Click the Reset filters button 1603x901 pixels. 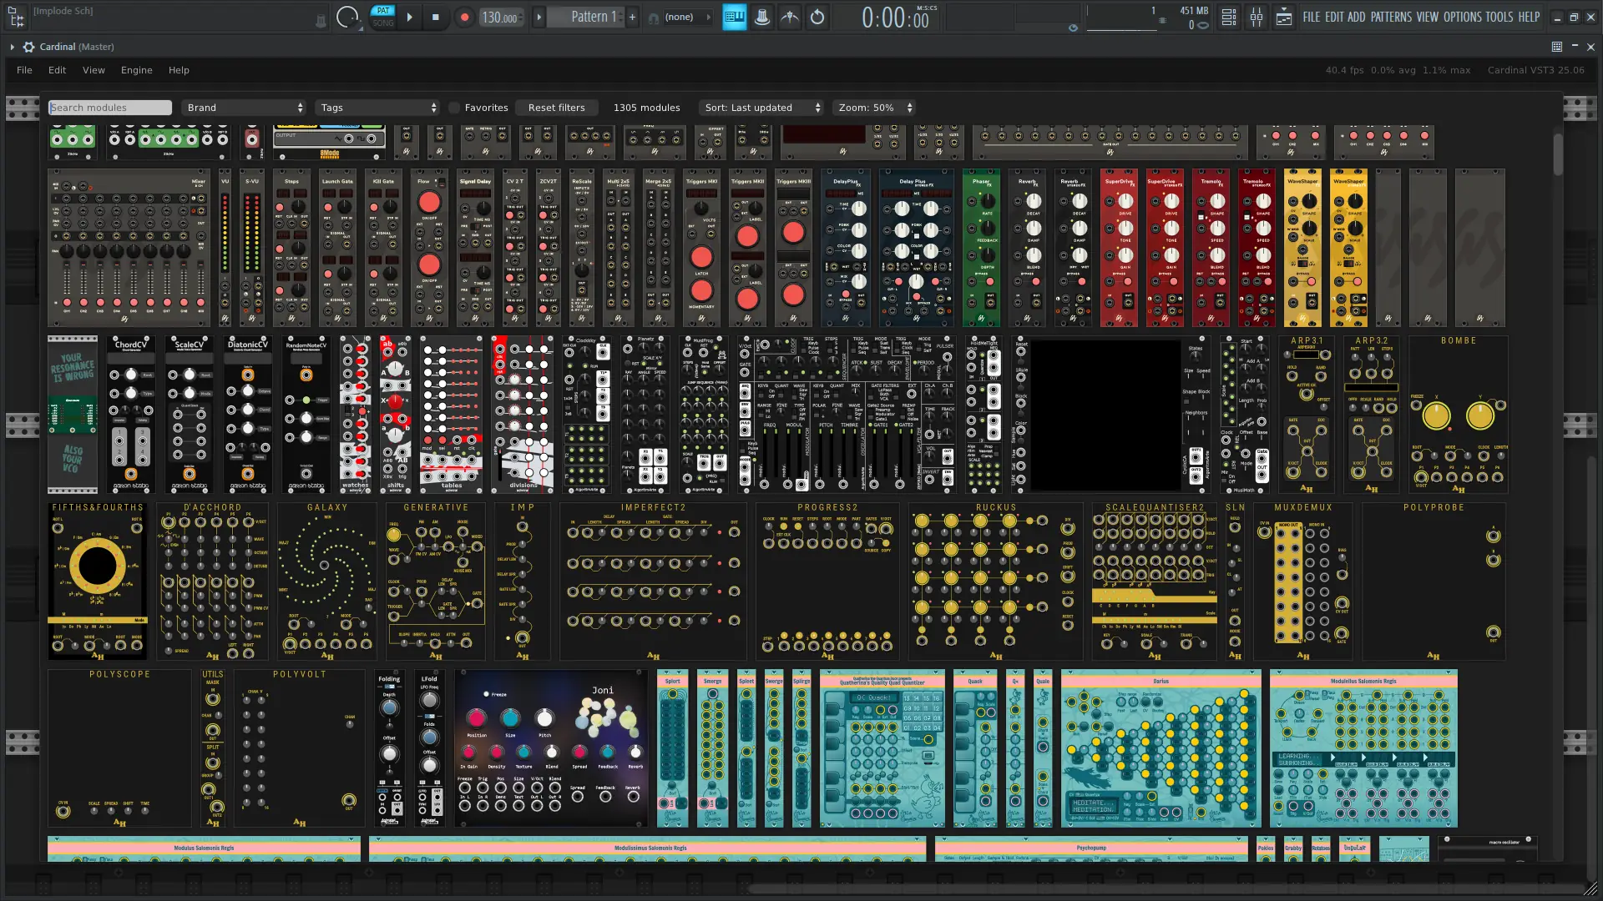pyautogui.click(x=556, y=108)
